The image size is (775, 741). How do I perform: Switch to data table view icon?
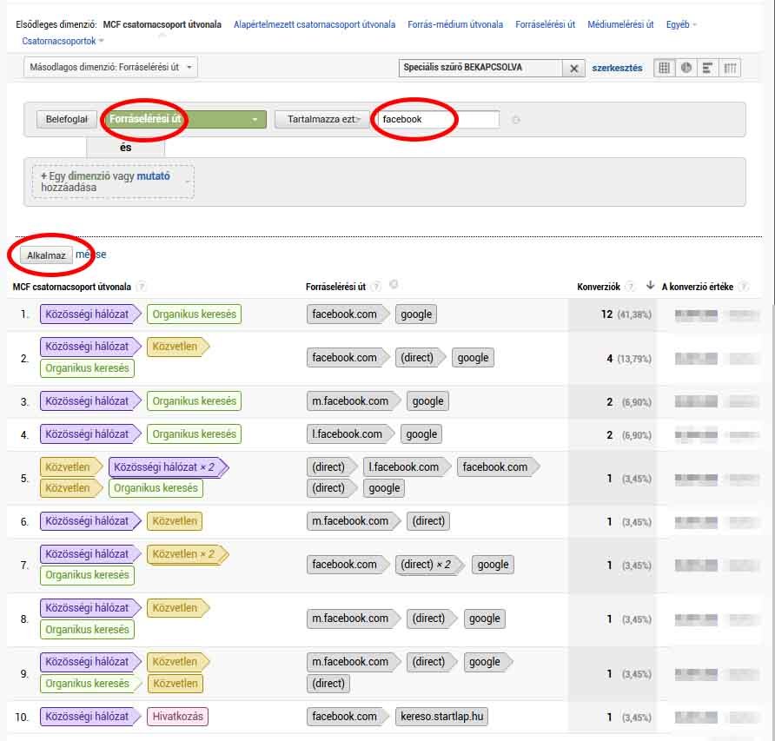pos(665,68)
